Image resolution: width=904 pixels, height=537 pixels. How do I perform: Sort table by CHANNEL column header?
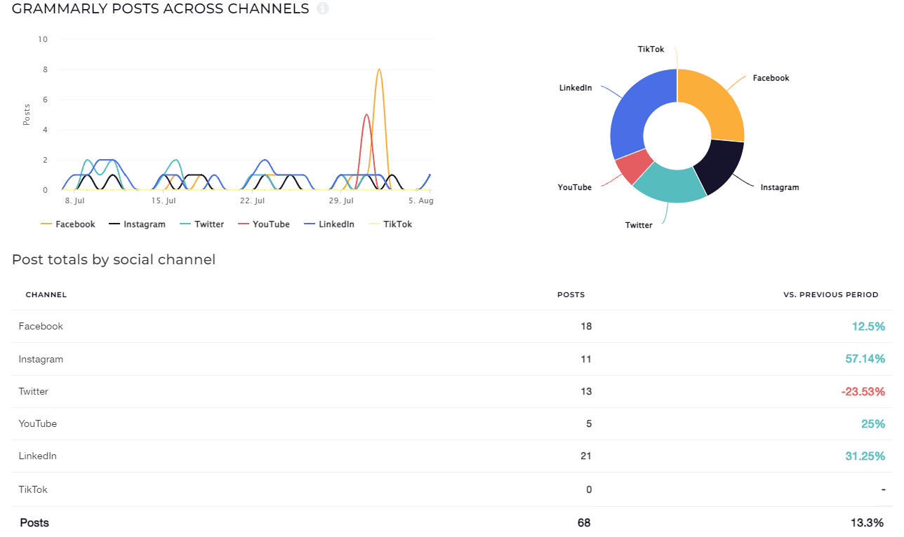click(46, 295)
